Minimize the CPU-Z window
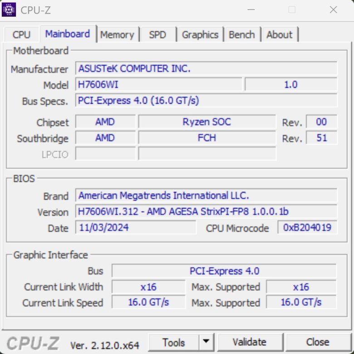Image resolution: width=354 pixels, height=354 pixels. (x=251, y=10)
